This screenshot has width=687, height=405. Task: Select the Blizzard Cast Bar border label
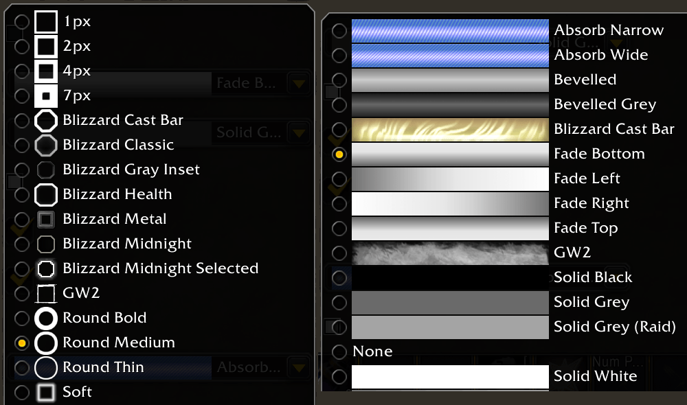click(x=123, y=120)
